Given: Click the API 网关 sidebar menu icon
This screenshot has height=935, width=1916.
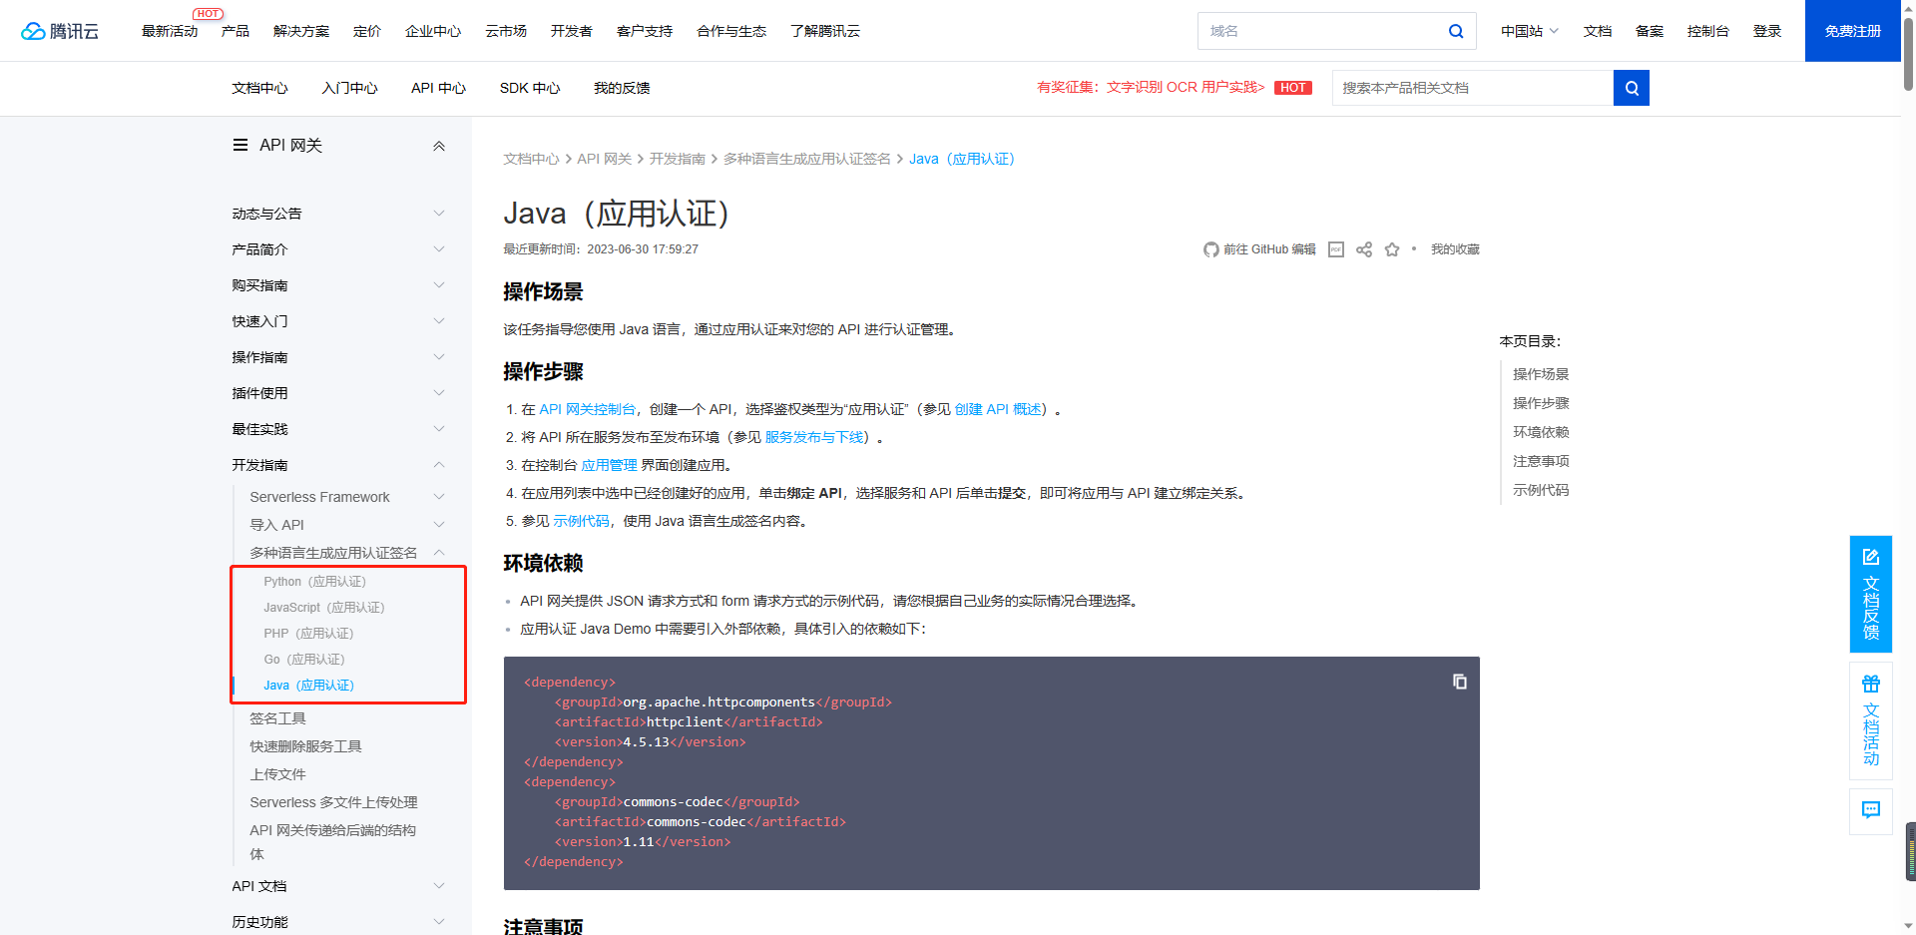Looking at the screenshot, I should [240, 145].
